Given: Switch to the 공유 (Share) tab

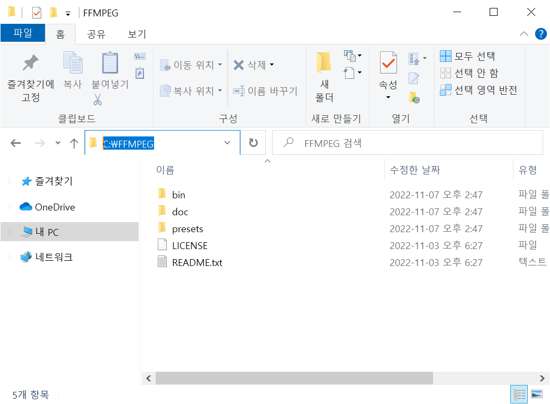Looking at the screenshot, I should point(96,34).
